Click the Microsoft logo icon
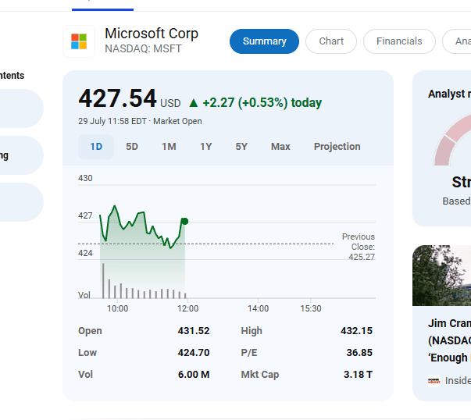This screenshot has height=420, width=471. [79, 41]
